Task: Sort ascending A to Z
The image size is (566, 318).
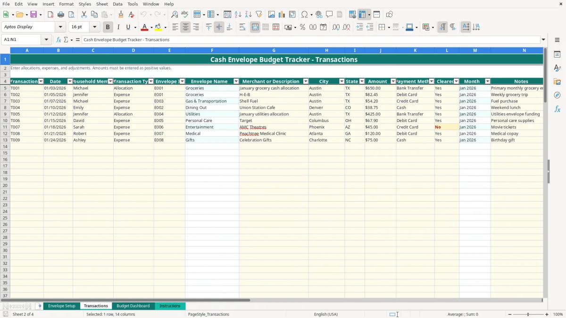Action: click(238, 15)
